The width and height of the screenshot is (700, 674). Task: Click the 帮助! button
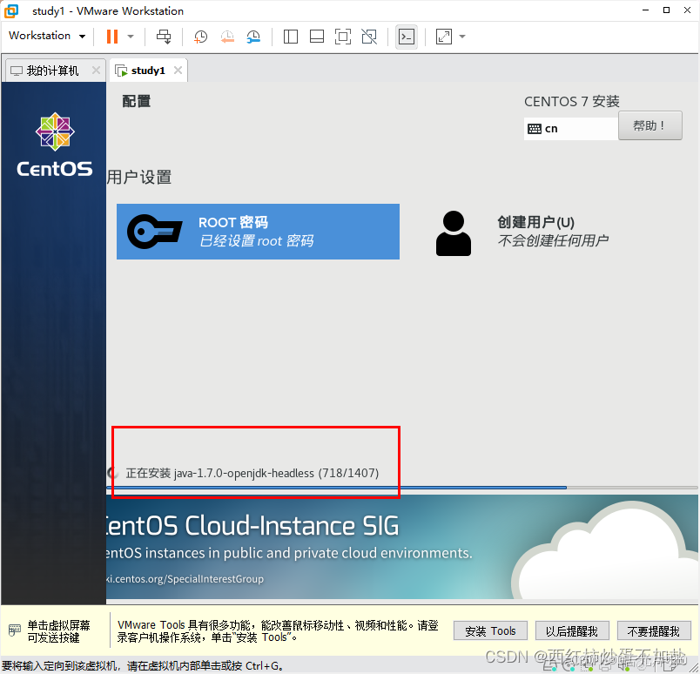(x=650, y=125)
